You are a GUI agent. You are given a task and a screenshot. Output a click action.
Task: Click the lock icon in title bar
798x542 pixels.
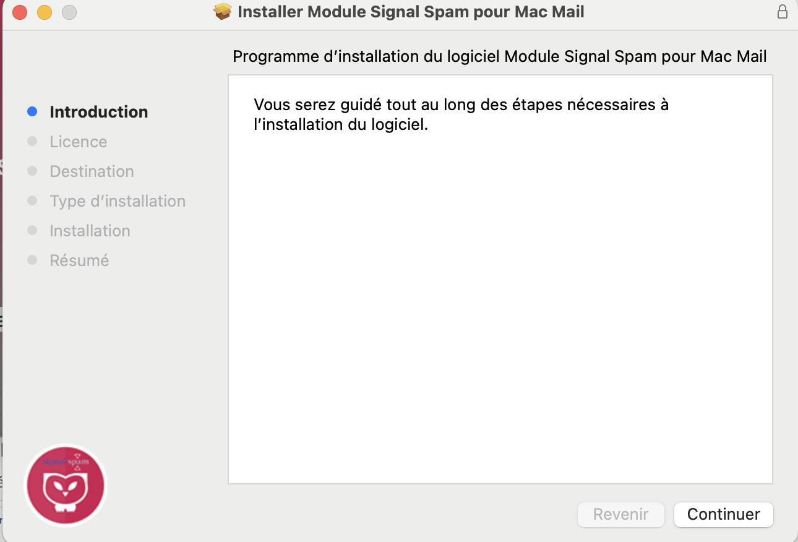click(x=783, y=12)
